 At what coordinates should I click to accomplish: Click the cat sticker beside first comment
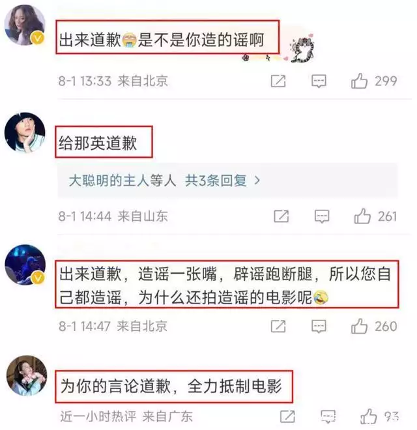point(303,48)
